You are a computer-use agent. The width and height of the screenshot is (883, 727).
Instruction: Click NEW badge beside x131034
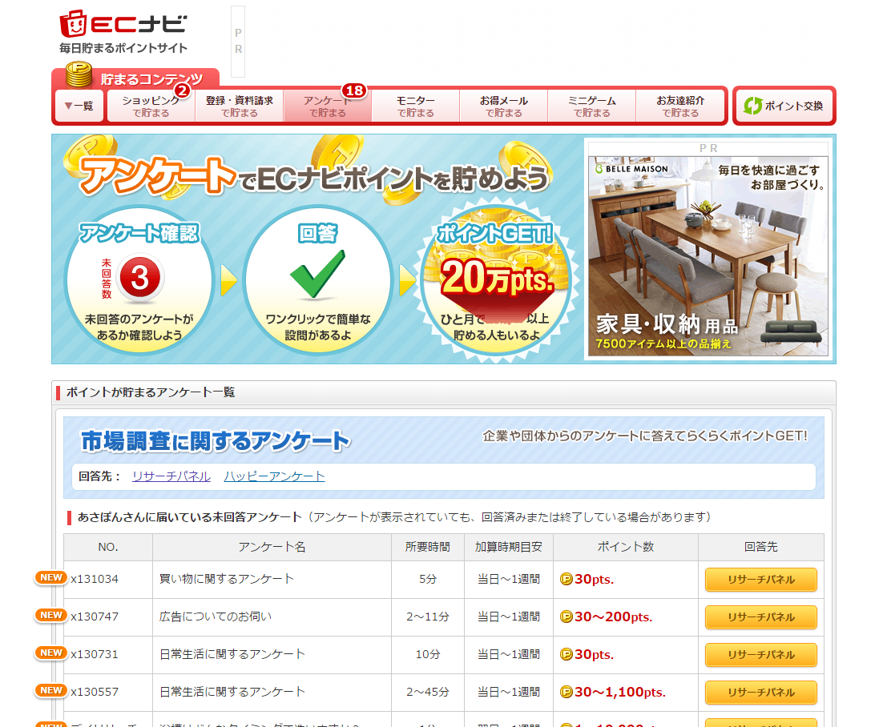click(50, 578)
